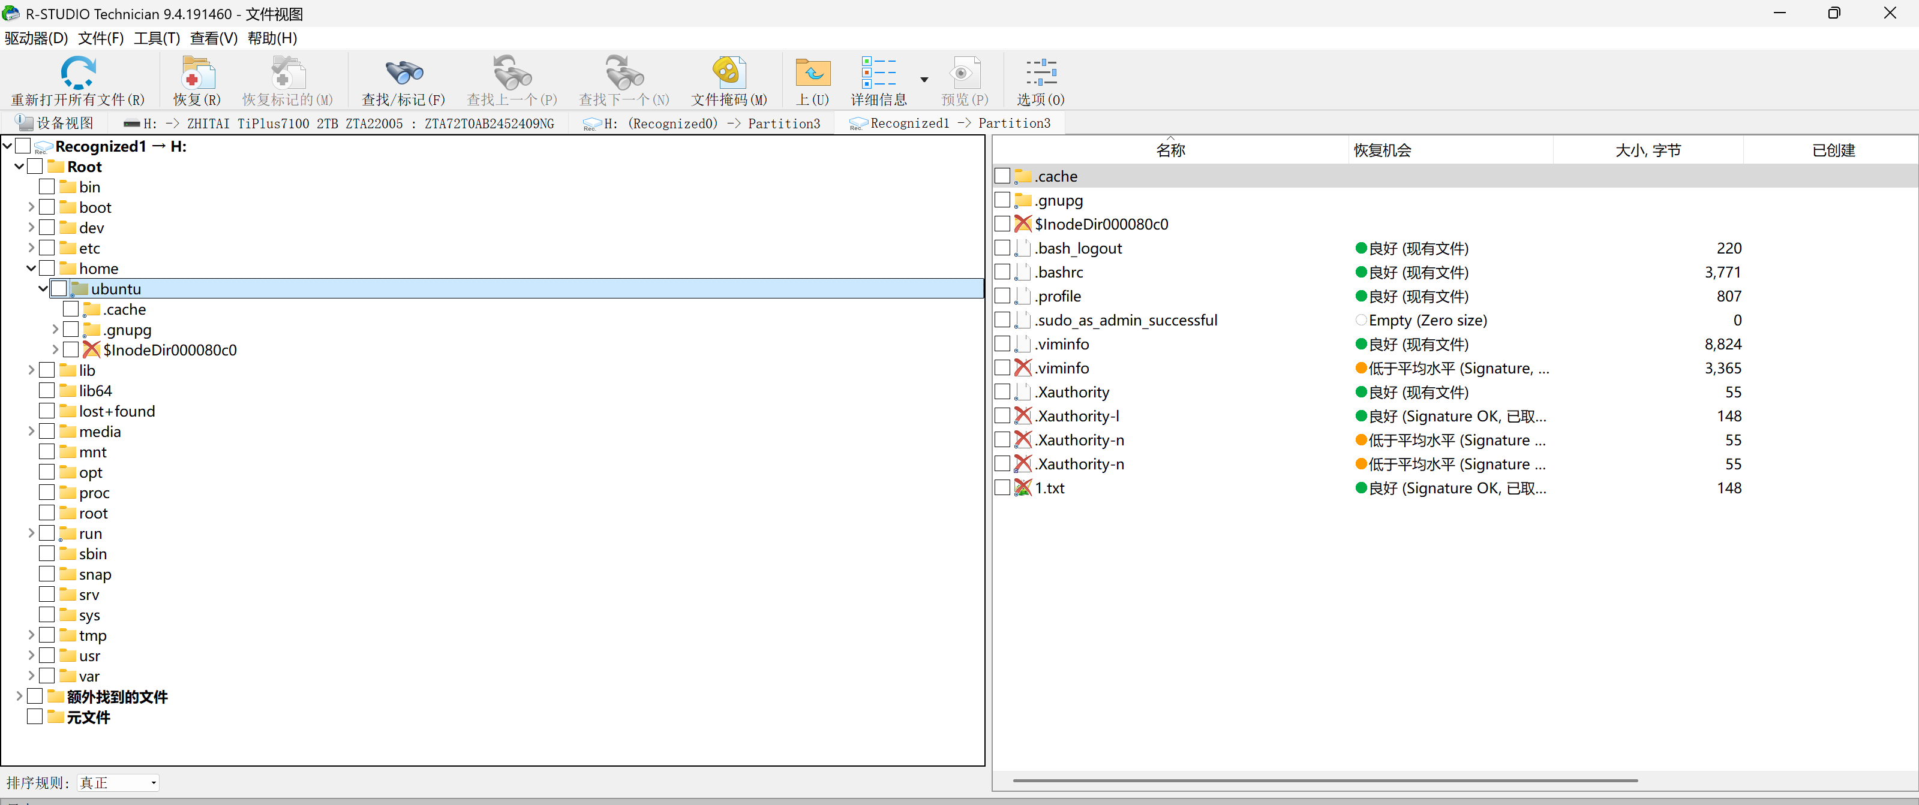Select the .viminfo file with good status
The width and height of the screenshot is (1919, 805).
[1062, 344]
